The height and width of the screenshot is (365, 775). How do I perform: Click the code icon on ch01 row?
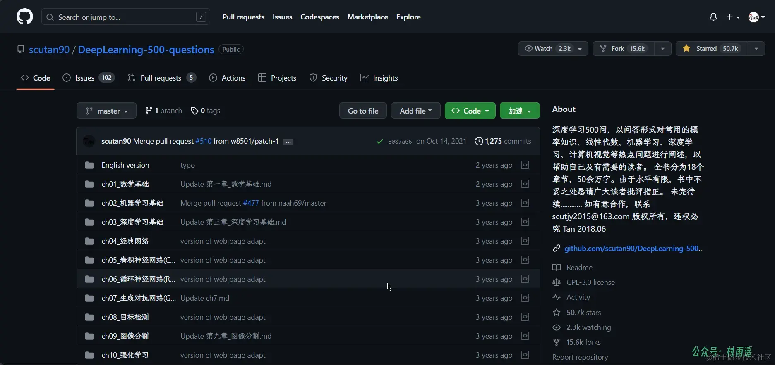pos(525,184)
